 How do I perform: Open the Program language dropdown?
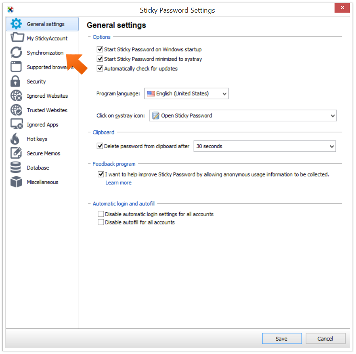[186, 93]
